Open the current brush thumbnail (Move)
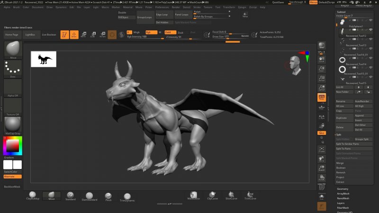379x213 pixels. [13, 50]
